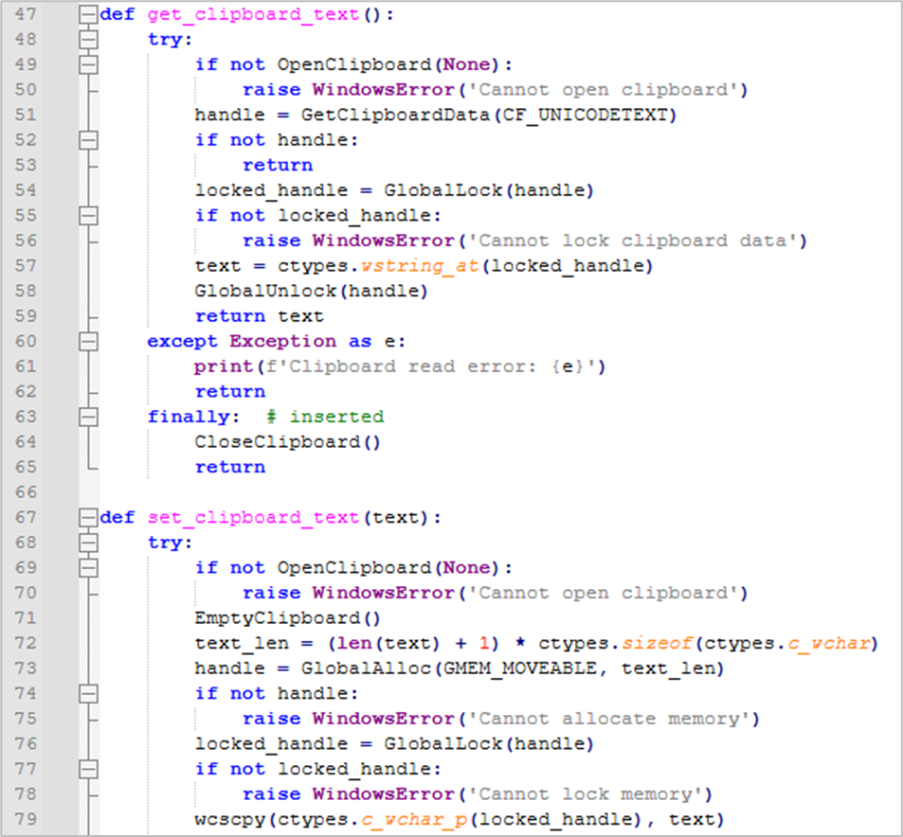Click the return keyword on line 62
903x837 pixels.
[230, 392]
